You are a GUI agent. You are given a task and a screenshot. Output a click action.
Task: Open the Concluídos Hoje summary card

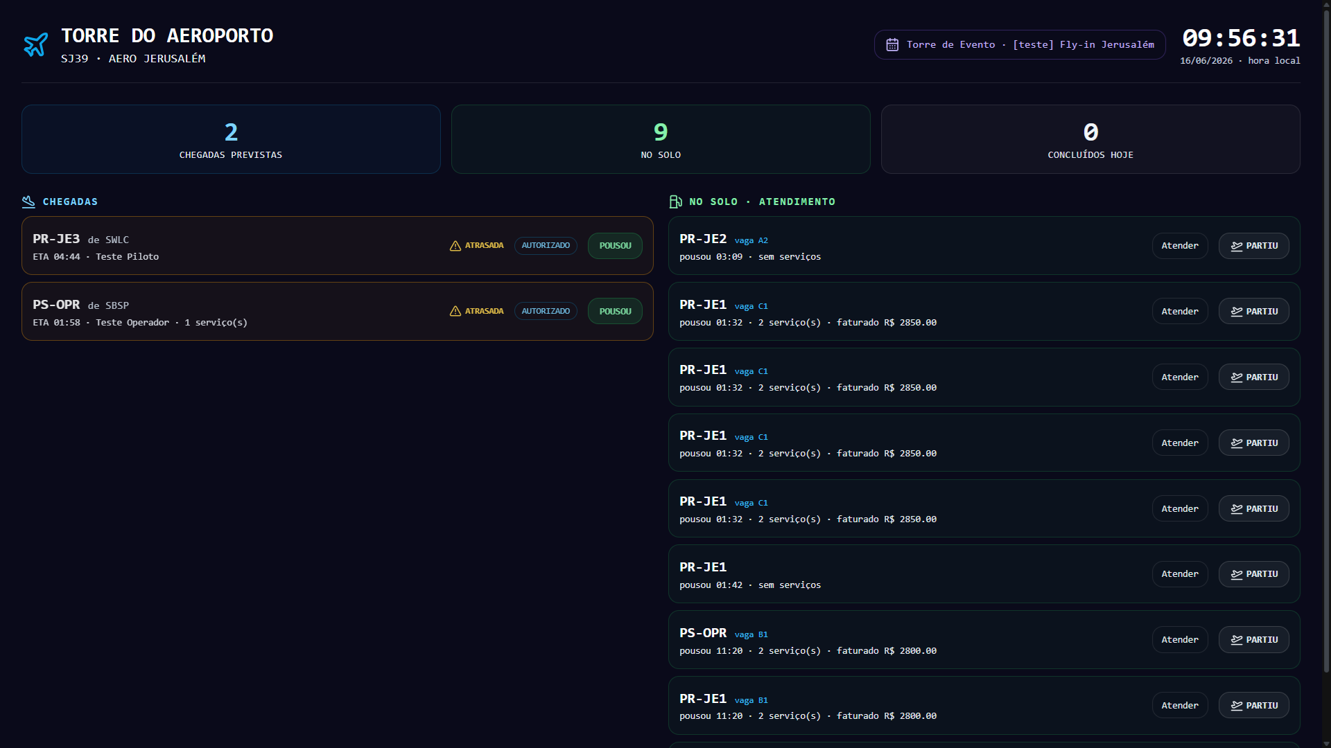pos(1090,139)
